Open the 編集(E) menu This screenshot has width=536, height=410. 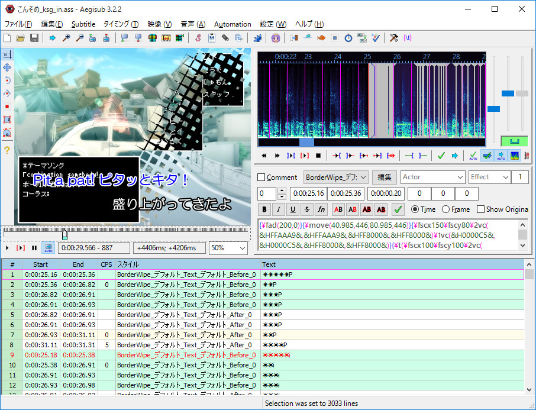click(52, 24)
